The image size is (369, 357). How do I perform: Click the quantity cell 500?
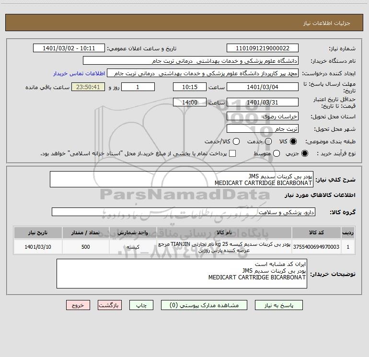[86, 247]
